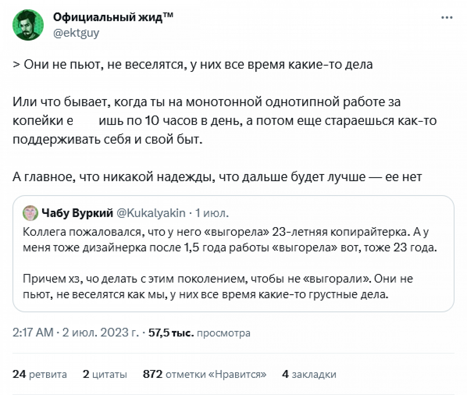Click the @Kukalyakin handle in quoted tweet

tap(151, 213)
